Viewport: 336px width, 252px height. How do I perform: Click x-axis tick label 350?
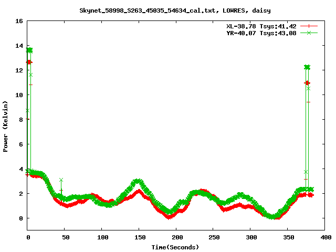[289, 237]
